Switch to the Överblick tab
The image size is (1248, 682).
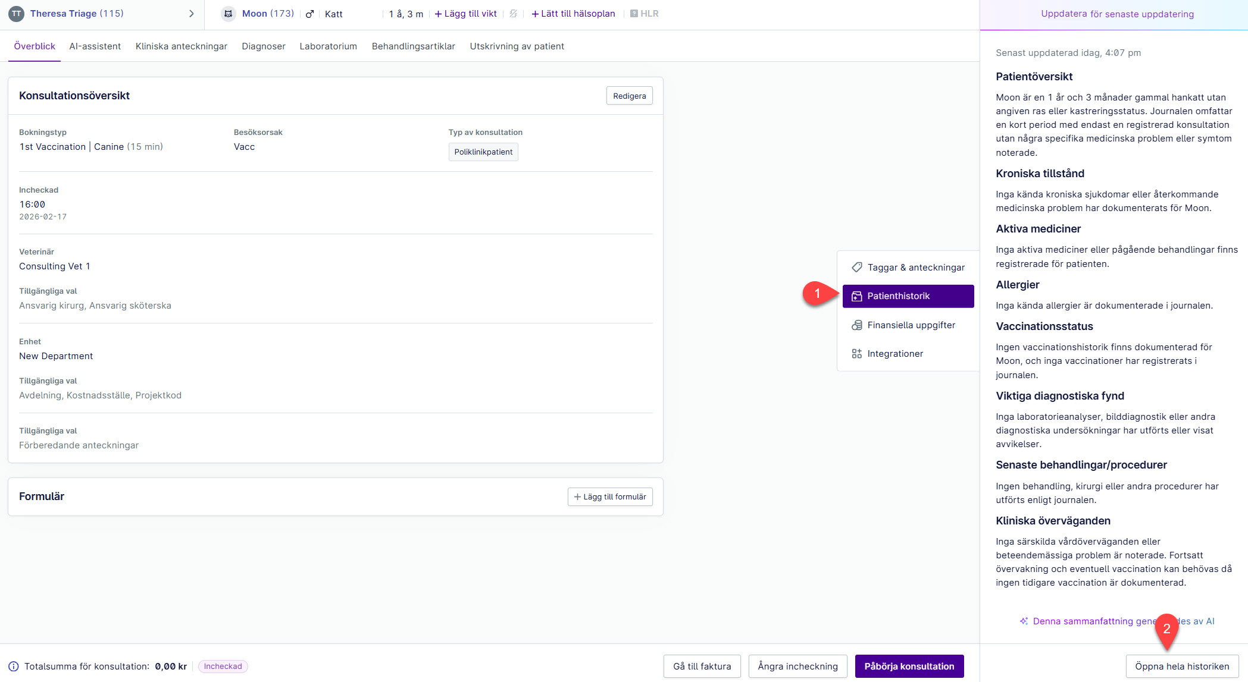coord(35,46)
